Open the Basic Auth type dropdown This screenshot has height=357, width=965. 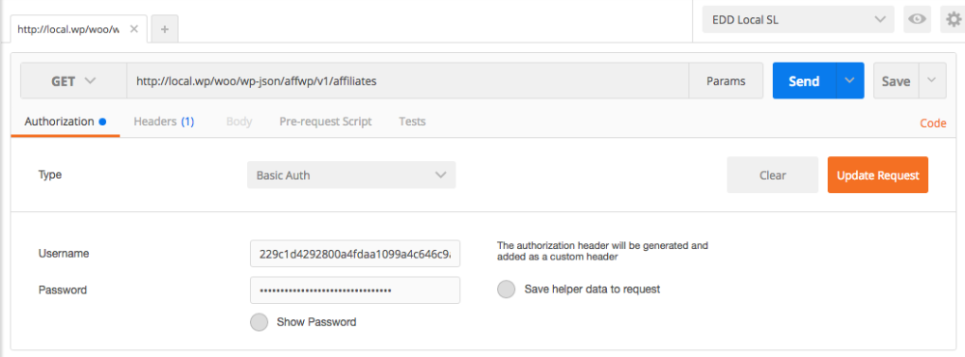point(351,175)
